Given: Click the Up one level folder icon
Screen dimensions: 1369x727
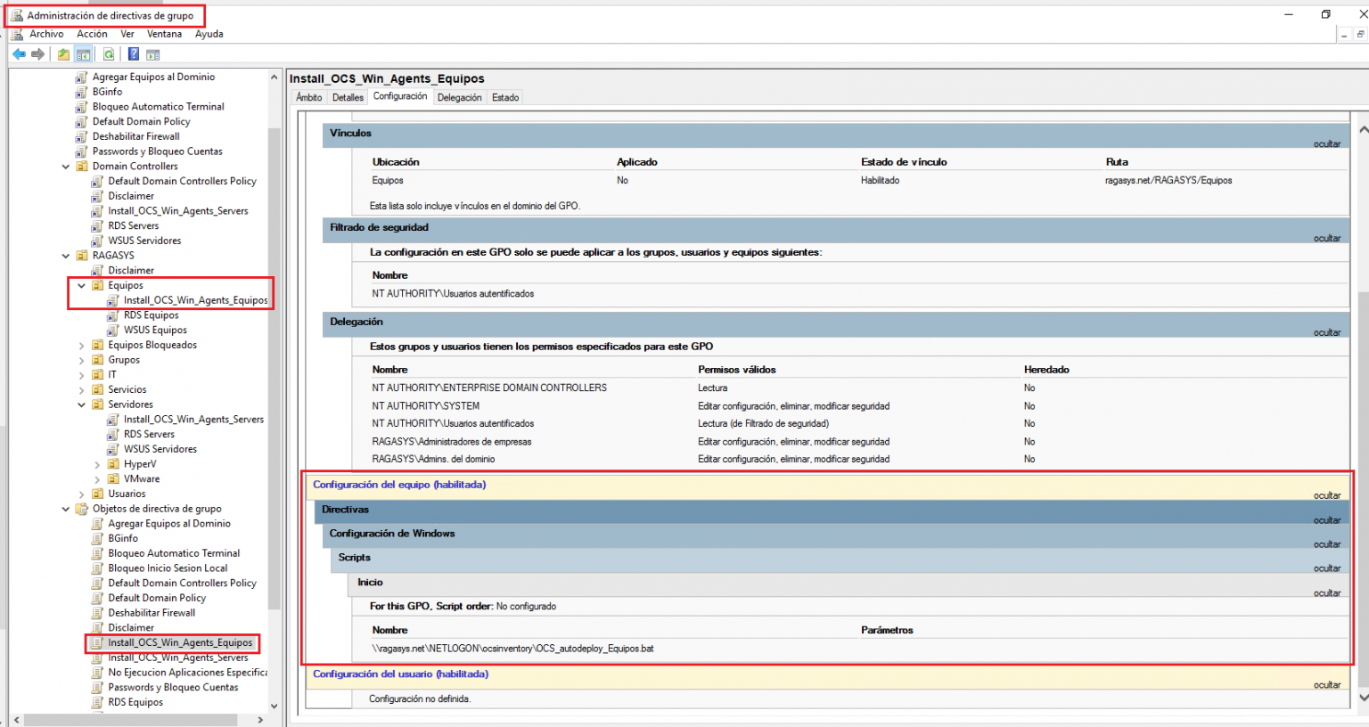Looking at the screenshot, I should click(x=62, y=53).
